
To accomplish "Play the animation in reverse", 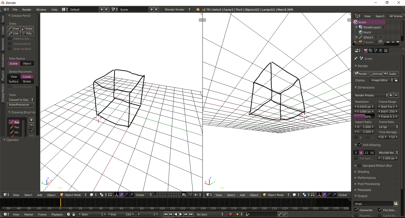I will 176,214.
